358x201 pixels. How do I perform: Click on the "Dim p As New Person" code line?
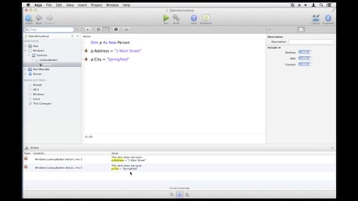click(x=110, y=42)
